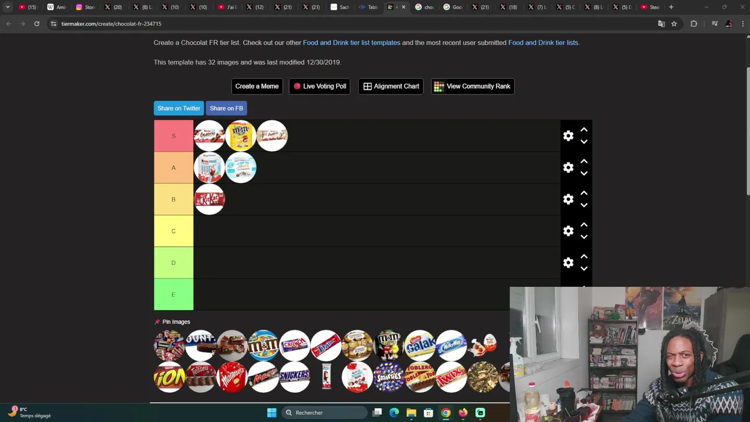Open the tab search chevron
Screen dimensions: 750x422
[x=8, y=7]
